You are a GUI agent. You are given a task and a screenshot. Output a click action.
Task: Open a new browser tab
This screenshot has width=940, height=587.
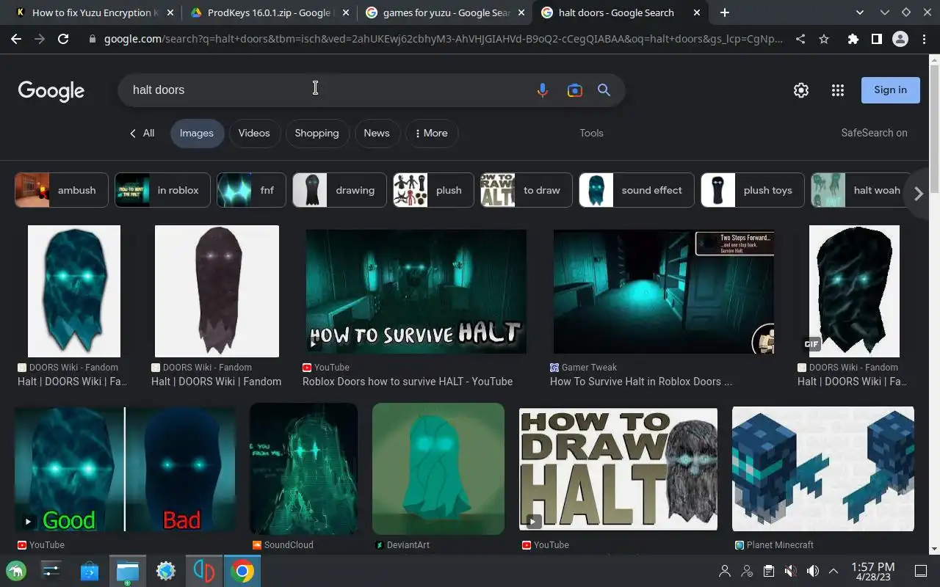[x=725, y=12]
